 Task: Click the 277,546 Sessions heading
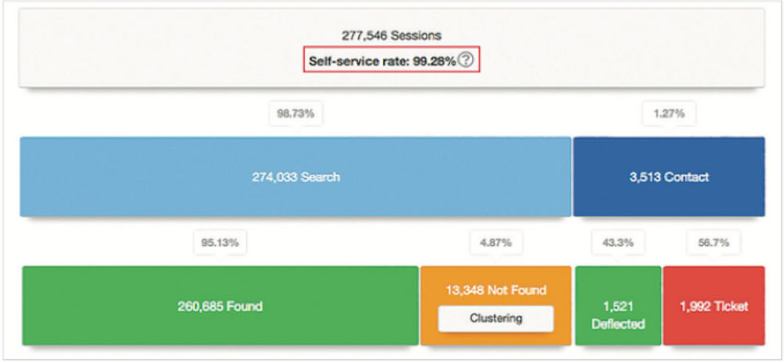pyautogui.click(x=391, y=36)
